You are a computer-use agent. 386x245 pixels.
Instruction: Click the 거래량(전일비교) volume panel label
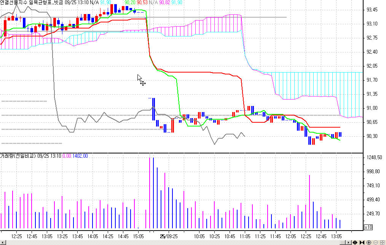click(x=18, y=156)
